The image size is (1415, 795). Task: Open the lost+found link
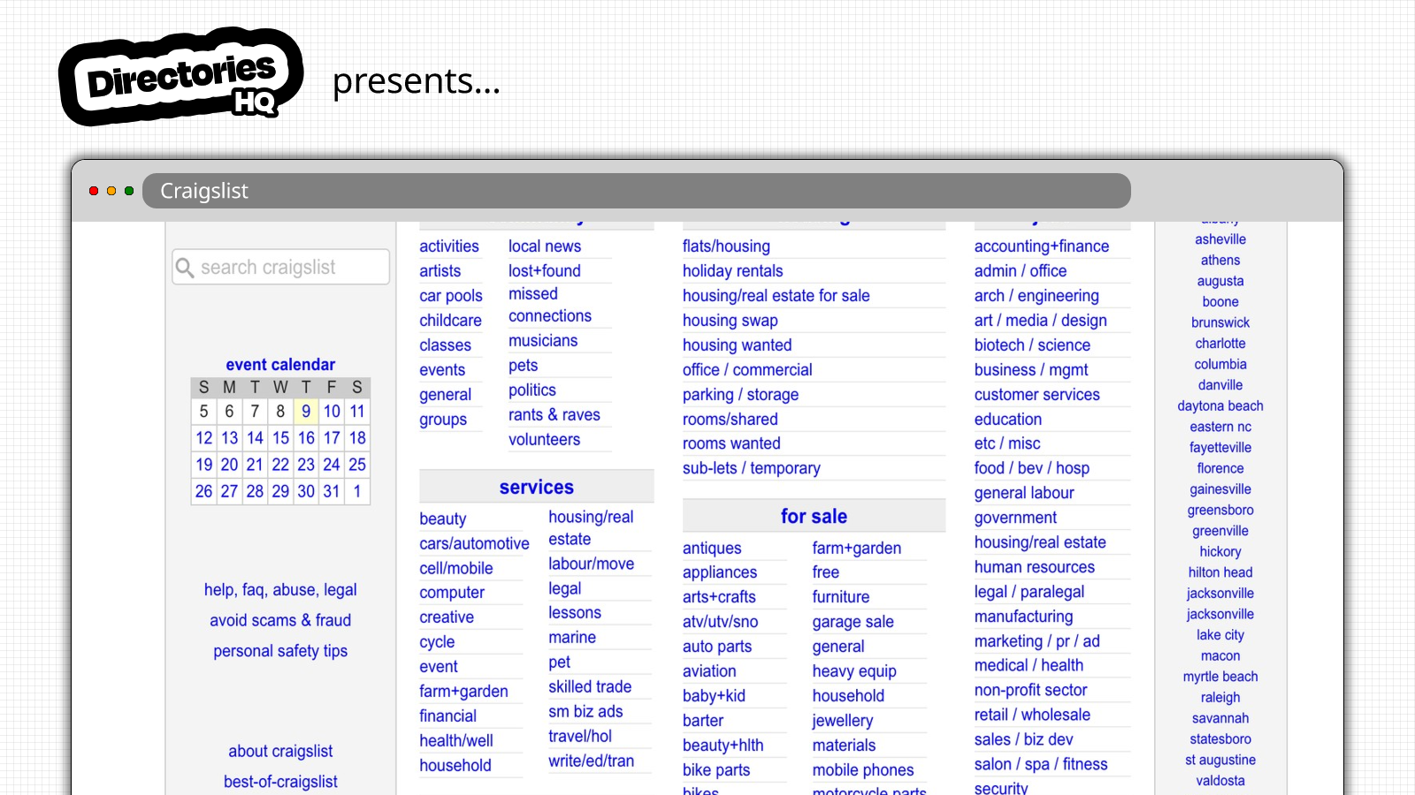(x=545, y=271)
